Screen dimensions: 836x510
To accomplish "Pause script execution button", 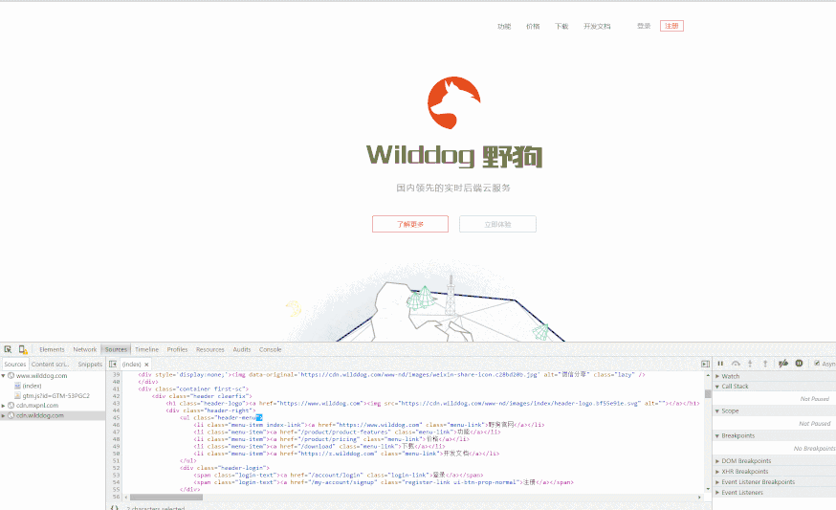I will coord(720,364).
